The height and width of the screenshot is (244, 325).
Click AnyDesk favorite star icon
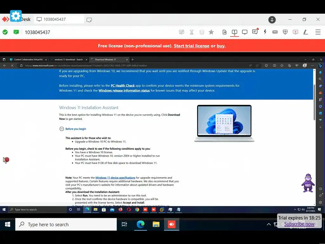(x=211, y=32)
